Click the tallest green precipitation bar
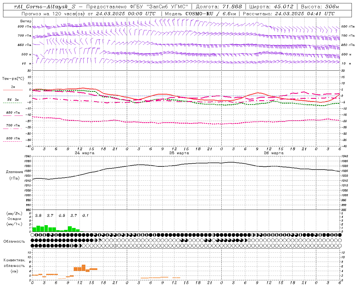Image resolution: width=356 pixels, height=285 pixels. point(46,228)
